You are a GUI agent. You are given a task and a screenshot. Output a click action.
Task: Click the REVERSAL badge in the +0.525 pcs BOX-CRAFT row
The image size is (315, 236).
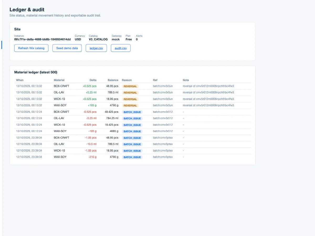tap(130, 86)
